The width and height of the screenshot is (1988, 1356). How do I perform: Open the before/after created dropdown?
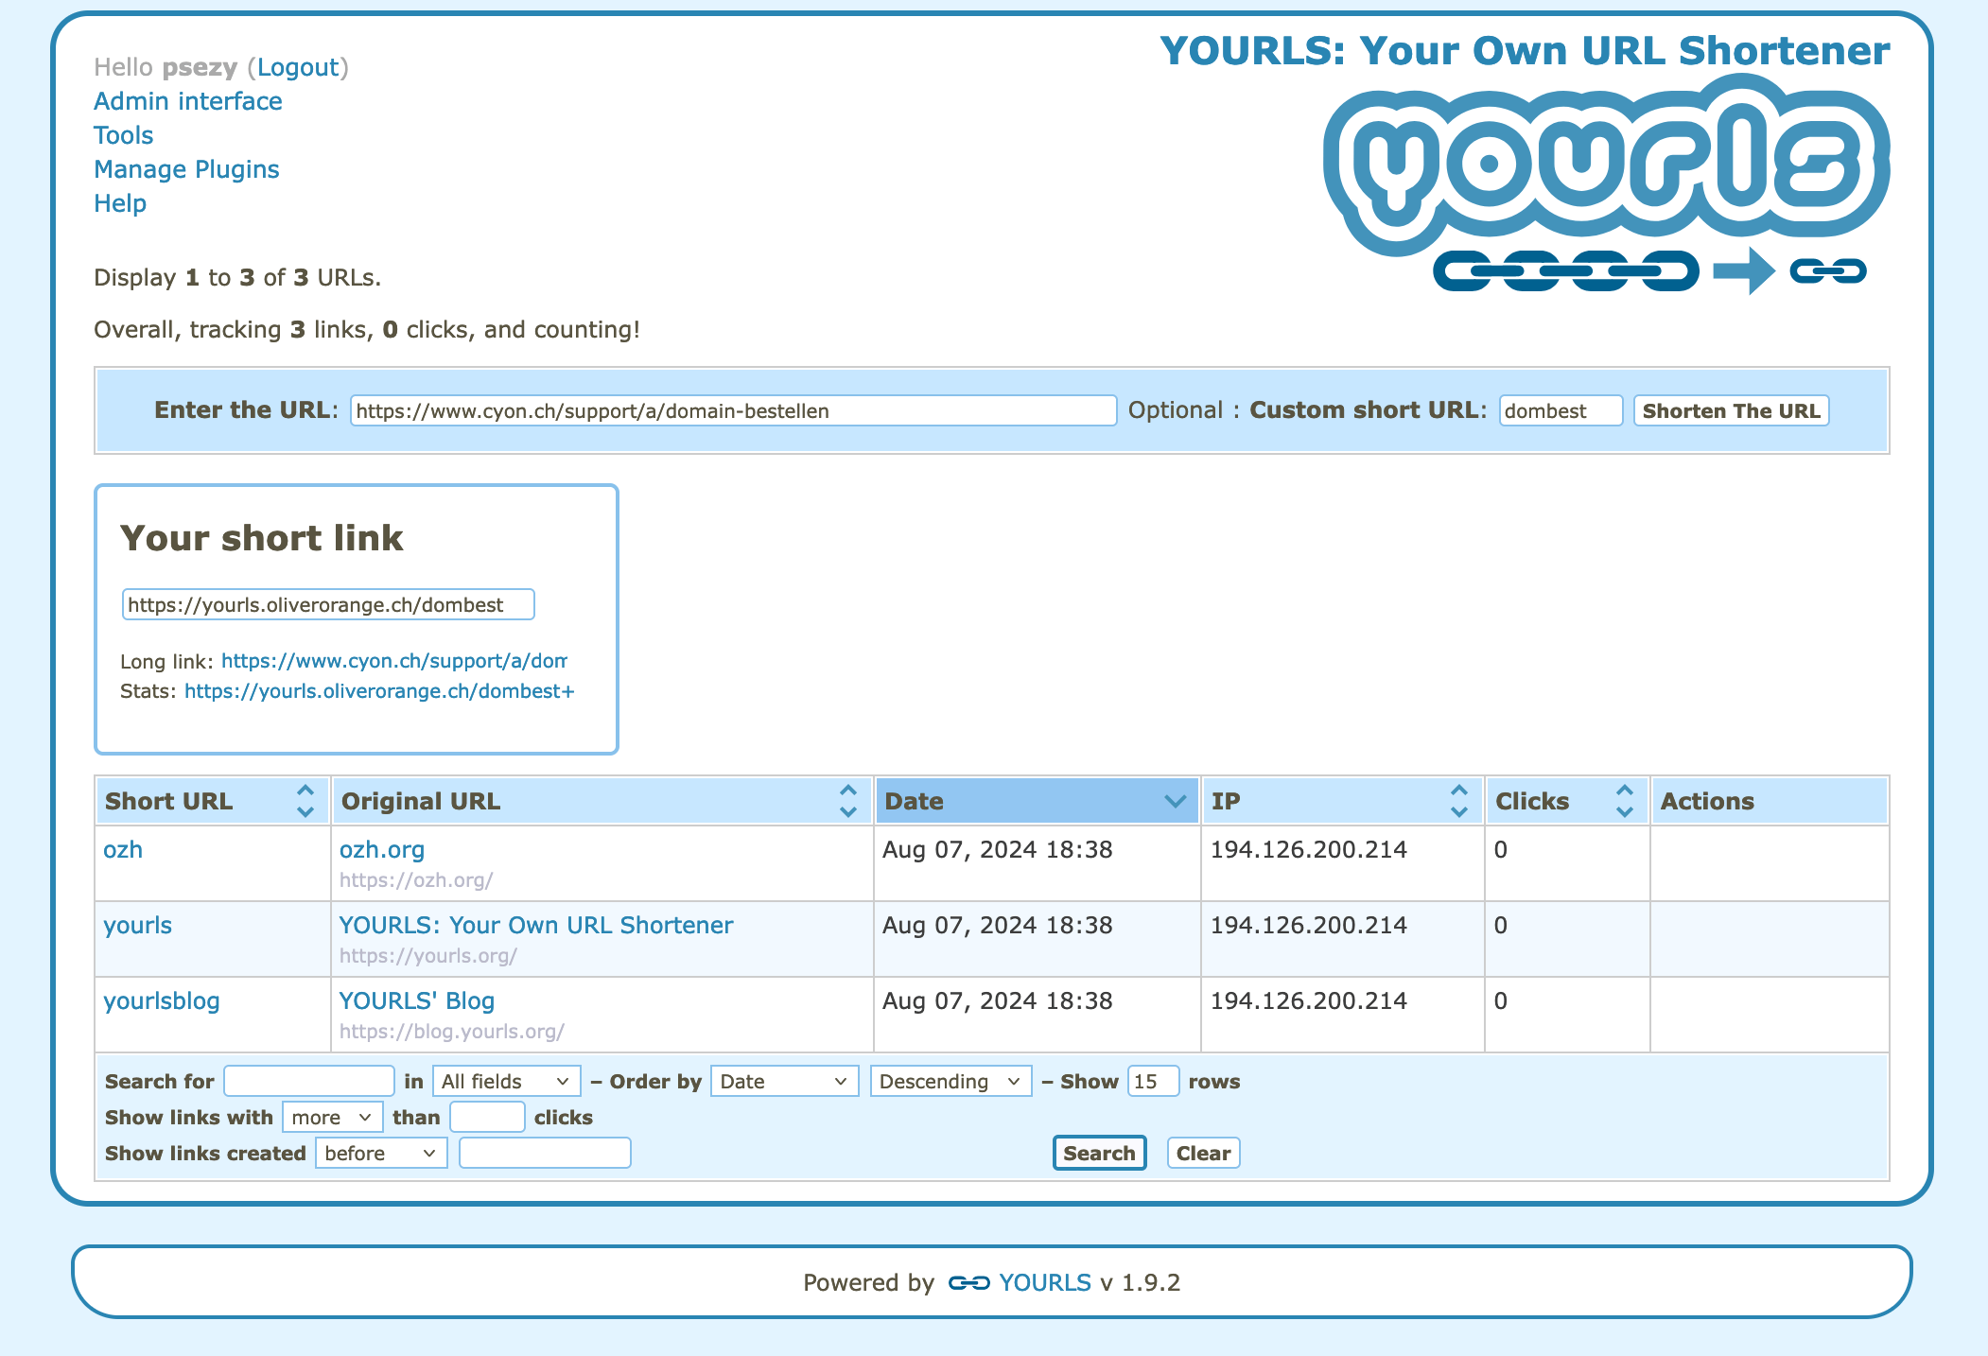pos(381,1153)
